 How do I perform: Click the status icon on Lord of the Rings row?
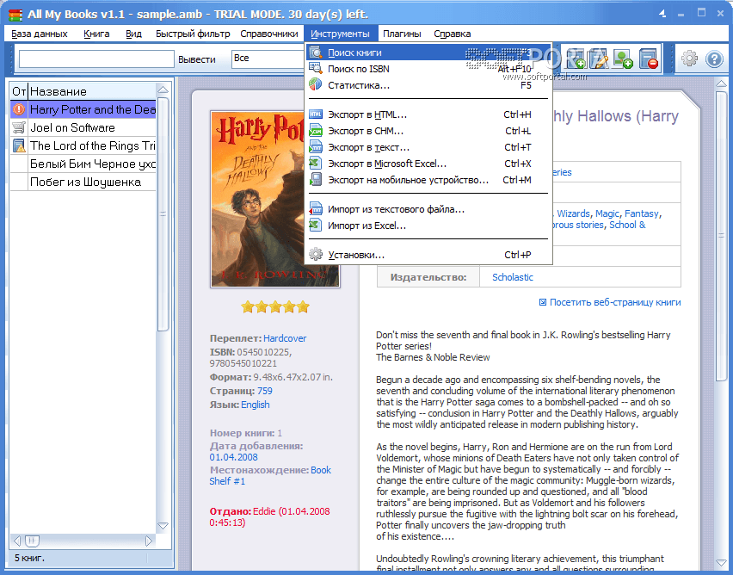point(19,145)
